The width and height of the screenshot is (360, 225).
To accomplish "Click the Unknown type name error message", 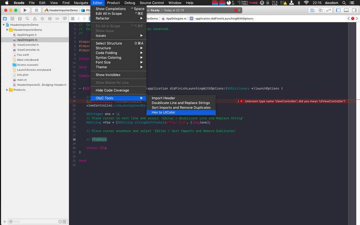I will (x=295, y=101).
